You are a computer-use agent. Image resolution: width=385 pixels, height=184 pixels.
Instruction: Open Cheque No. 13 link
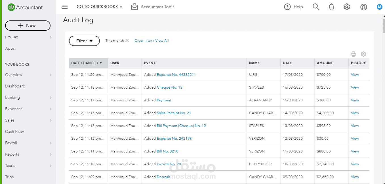click(170, 87)
